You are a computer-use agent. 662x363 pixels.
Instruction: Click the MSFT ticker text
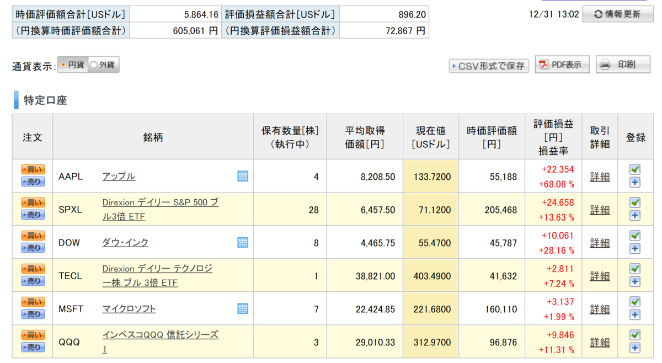click(71, 309)
